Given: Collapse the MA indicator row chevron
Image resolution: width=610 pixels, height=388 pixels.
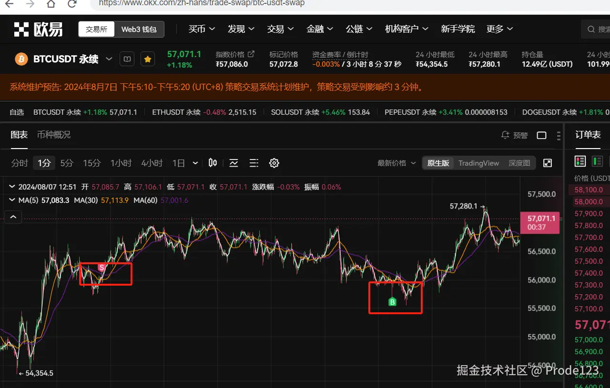Looking at the screenshot, I should point(13,200).
